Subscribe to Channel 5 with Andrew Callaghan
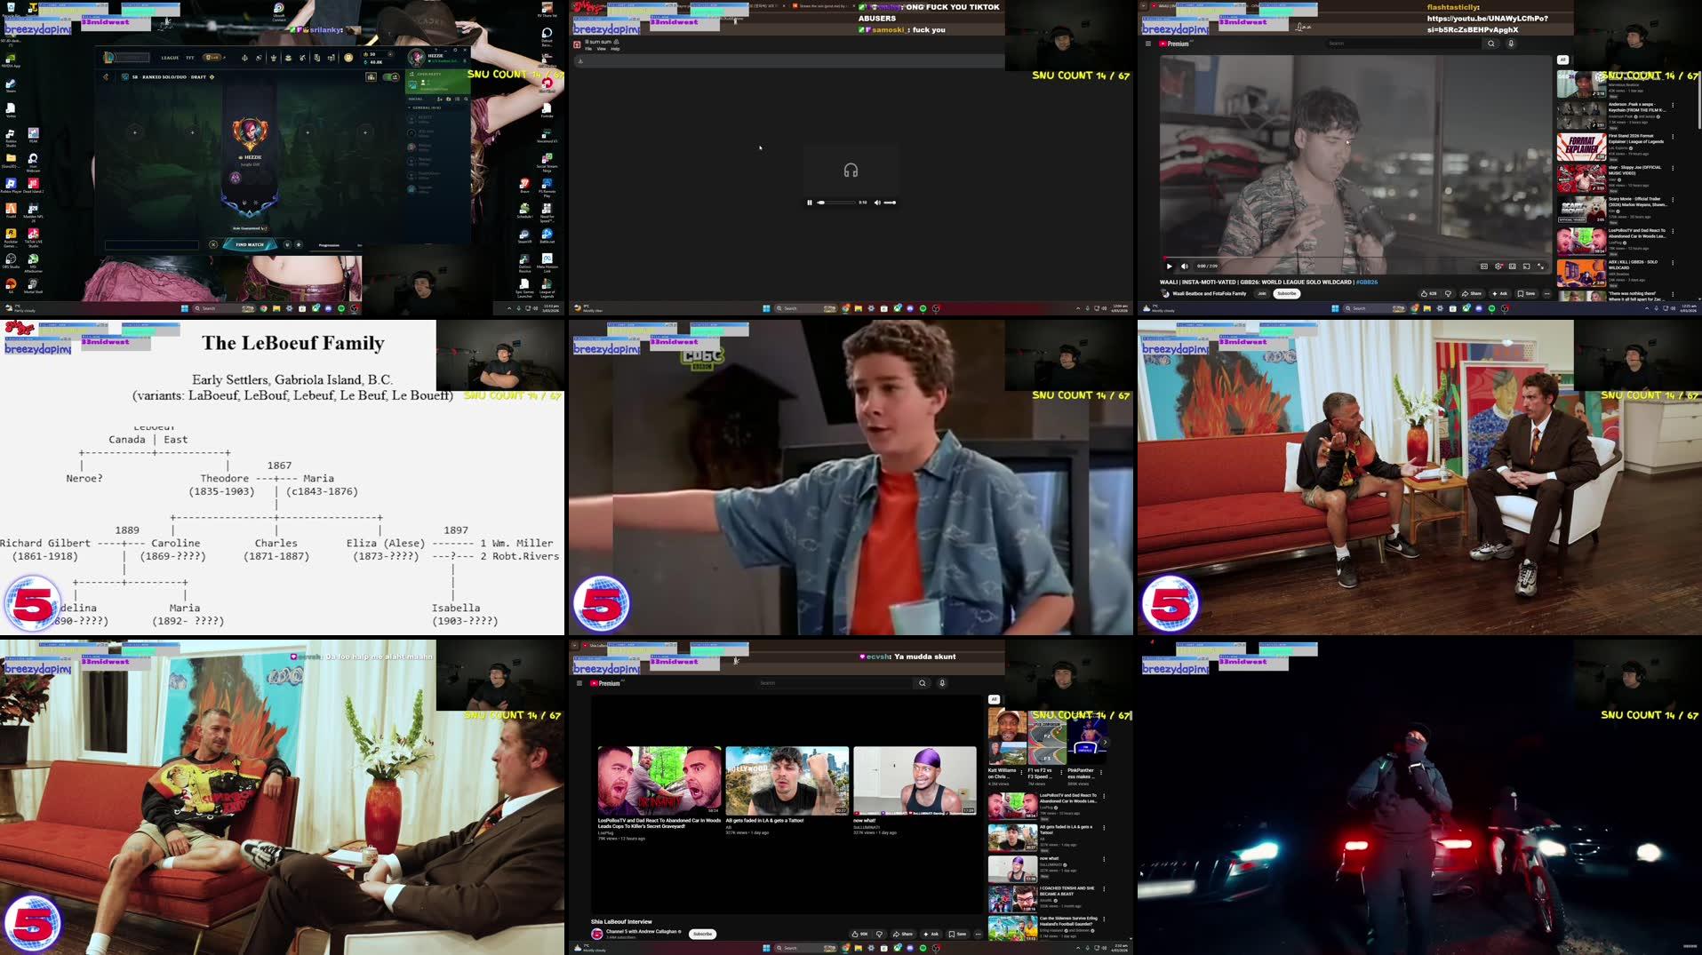 [x=703, y=934]
